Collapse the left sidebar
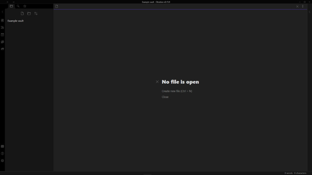Viewport: 312px width, 175px height. 2,12
